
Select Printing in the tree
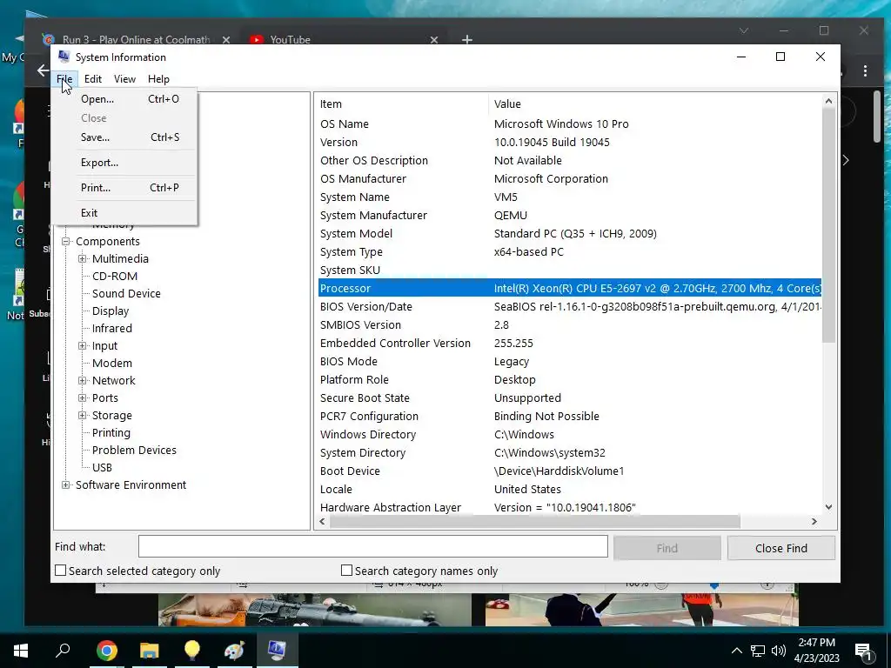click(x=111, y=433)
